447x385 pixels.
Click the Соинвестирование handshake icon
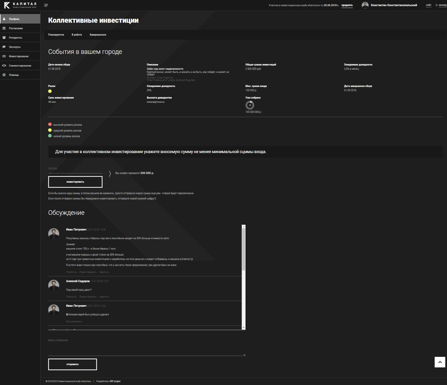(4, 66)
